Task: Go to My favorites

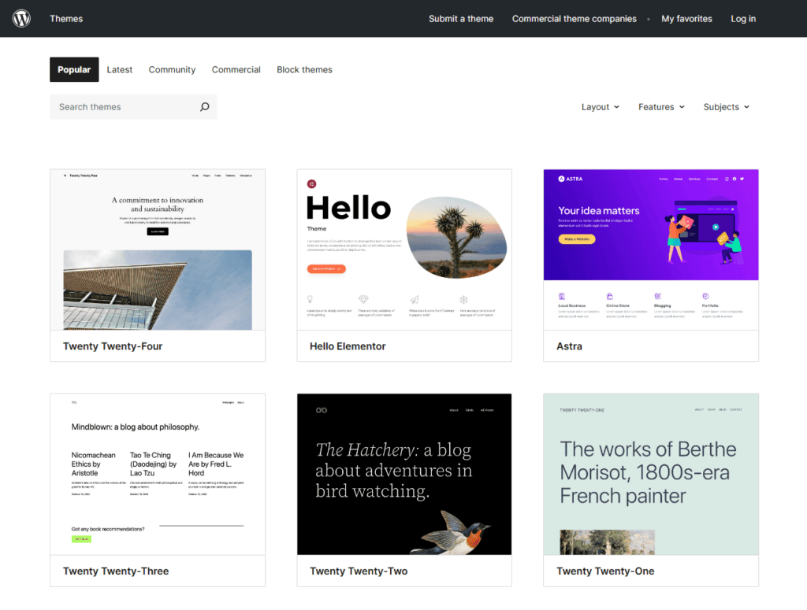Action: click(686, 19)
